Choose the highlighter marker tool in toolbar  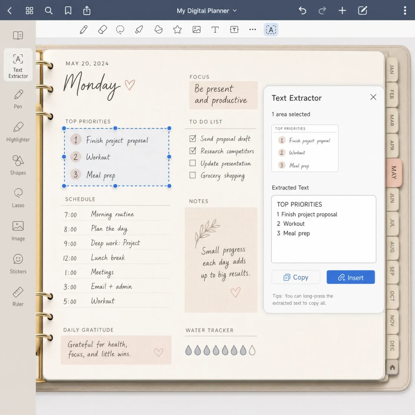coord(139,29)
